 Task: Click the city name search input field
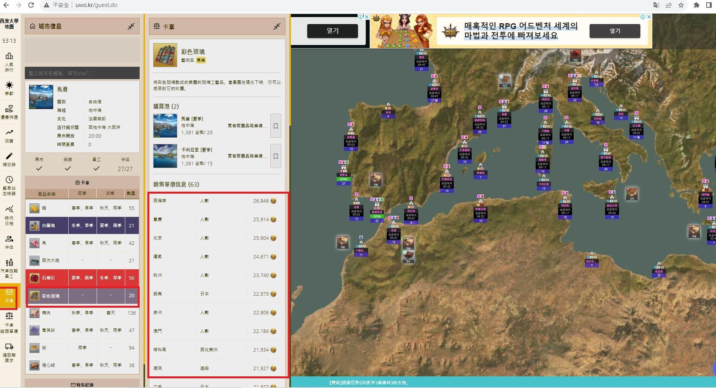[x=82, y=73]
